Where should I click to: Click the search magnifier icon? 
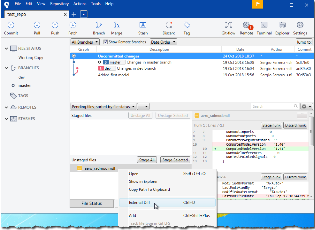pyautogui.click(x=296, y=106)
